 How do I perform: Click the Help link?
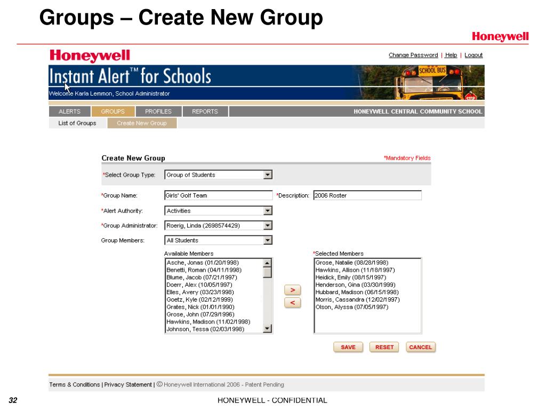pos(451,55)
